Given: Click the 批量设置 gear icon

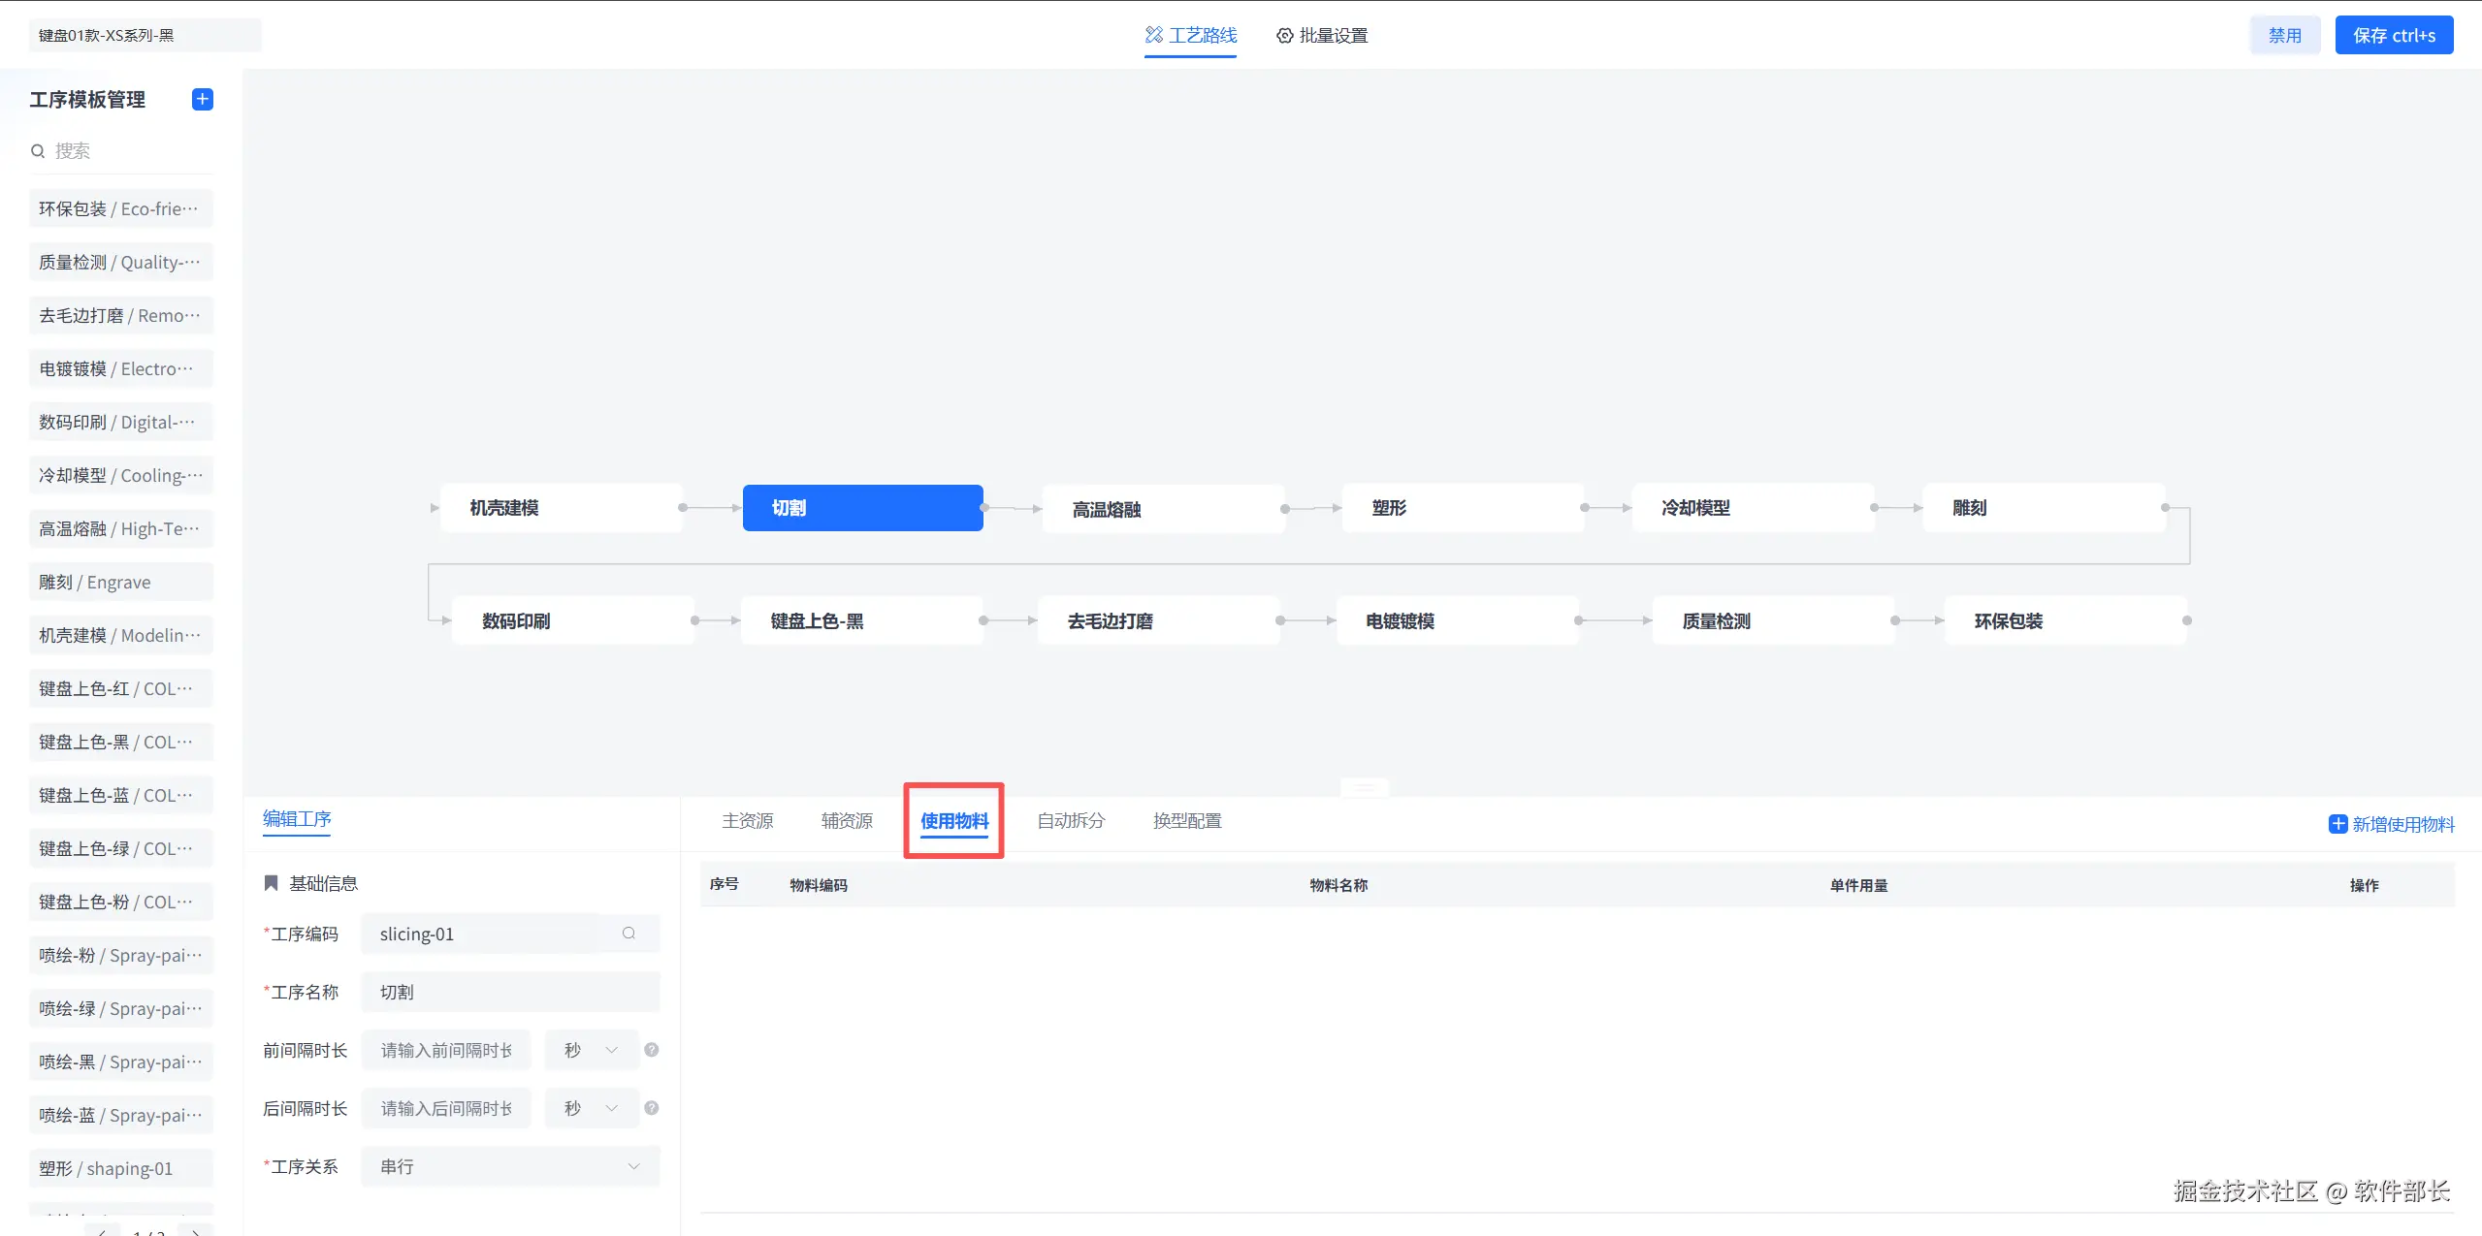Looking at the screenshot, I should pos(1284,36).
